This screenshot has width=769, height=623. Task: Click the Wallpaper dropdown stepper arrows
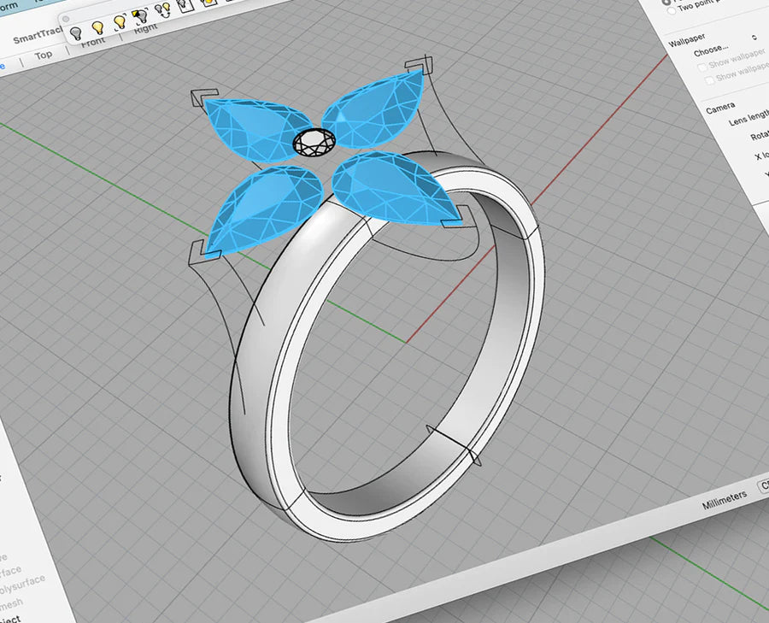(754, 38)
